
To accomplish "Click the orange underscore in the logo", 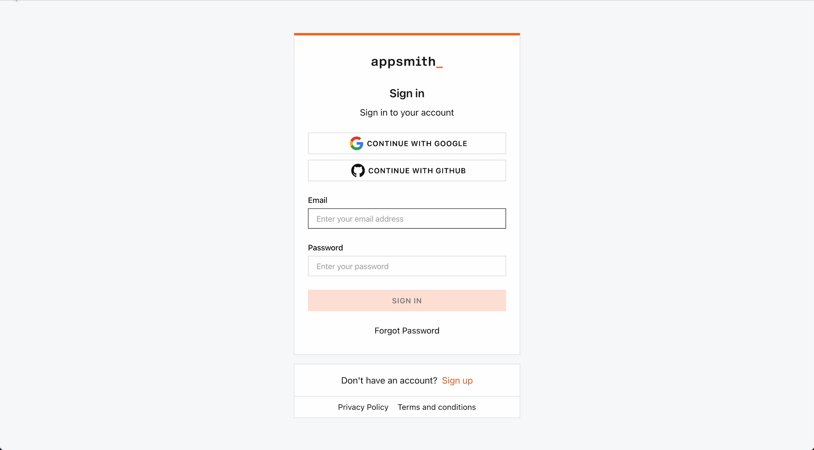I will point(439,66).
